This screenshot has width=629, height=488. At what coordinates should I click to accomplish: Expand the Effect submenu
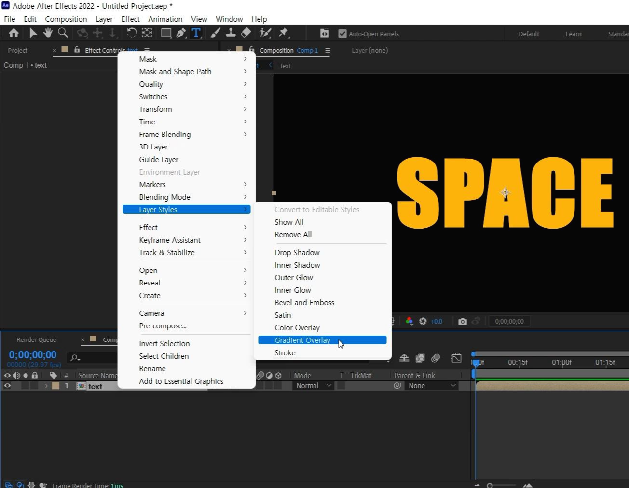[x=187, y=227]
